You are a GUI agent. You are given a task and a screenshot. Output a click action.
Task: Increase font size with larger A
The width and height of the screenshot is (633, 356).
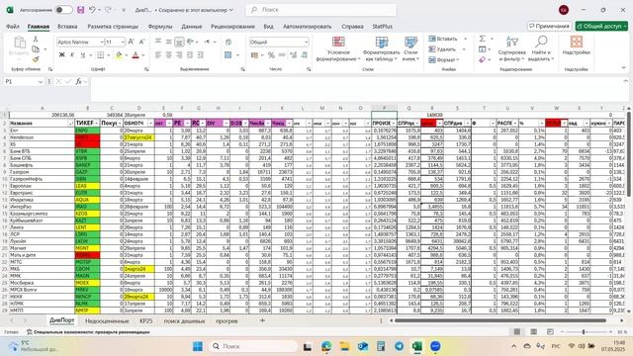(x=132, y=42)
